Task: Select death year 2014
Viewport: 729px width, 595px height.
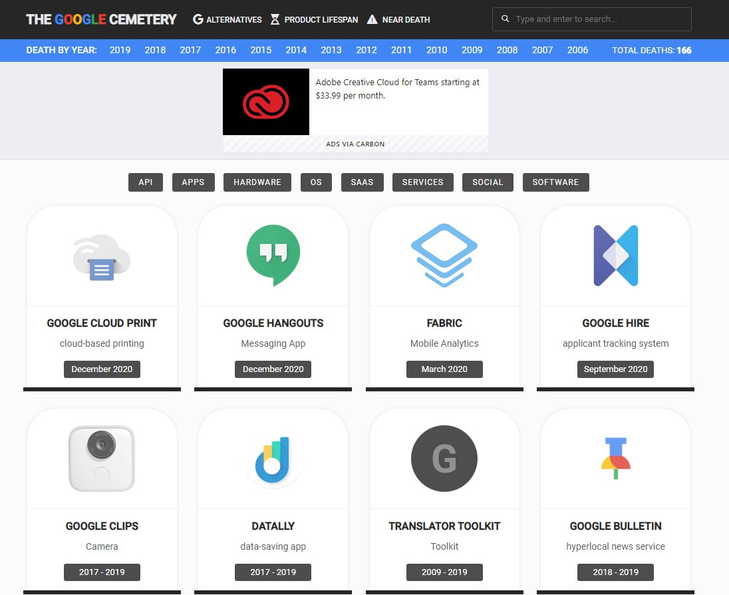Action: point(296,50)
